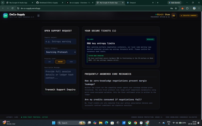This screenshot has height=126, width=202.
Task: Open Chrome three-dot menu
Action: pyautogui.click(x=199, y=8)
